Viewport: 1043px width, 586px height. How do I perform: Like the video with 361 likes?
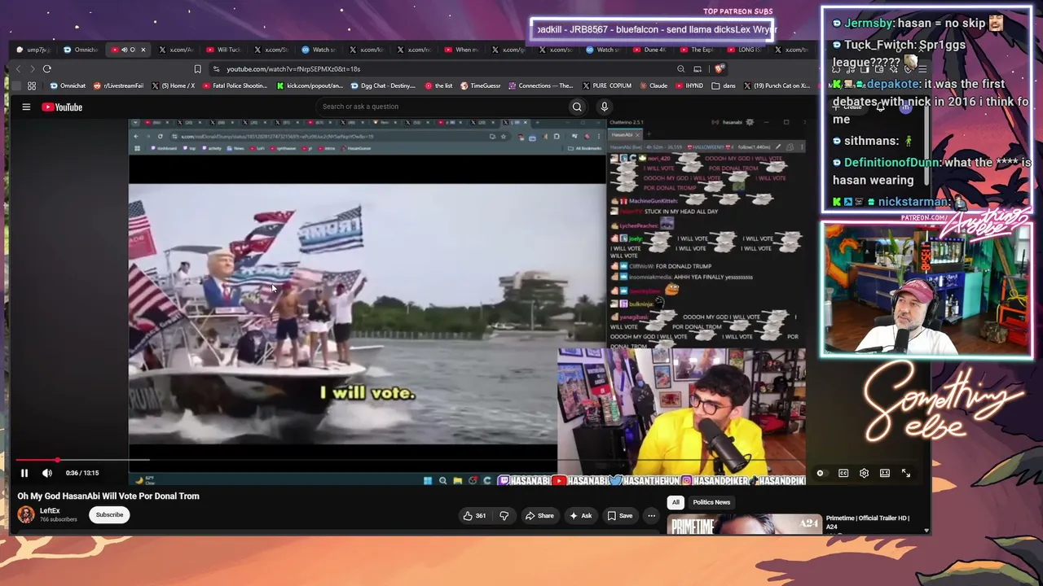click(474, 515)
